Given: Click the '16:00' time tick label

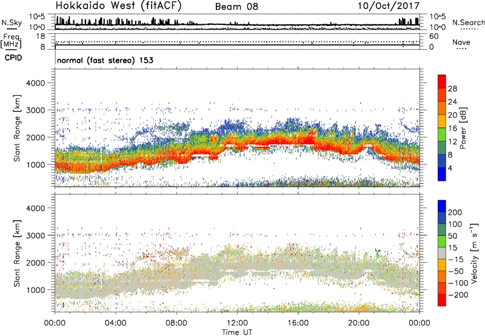Looking at the screenshot, I should coord(298,323).
